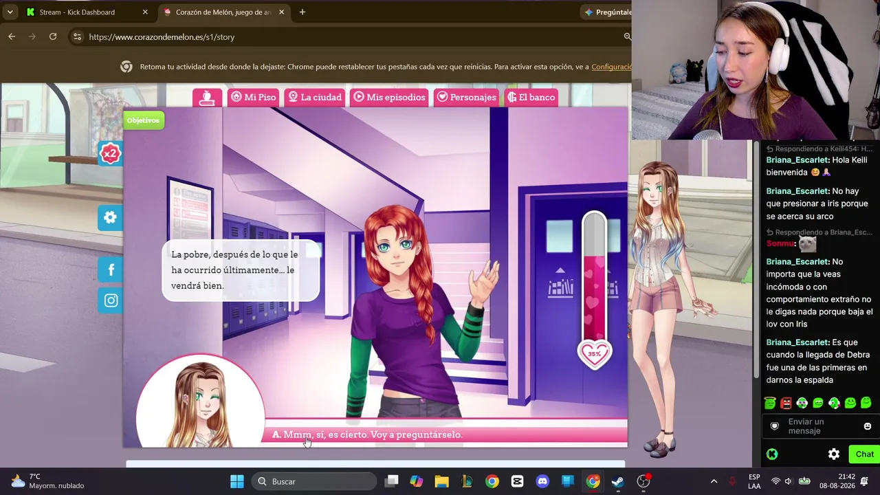Click the shield badge icon in chat input

(x=775, y=426)
